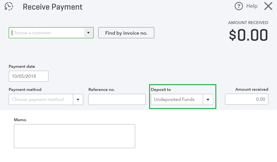Image resolution: width=277 pixels, height=162 pixels.
Task: Open Help via the question mark icon
Action: pos(238,6)
